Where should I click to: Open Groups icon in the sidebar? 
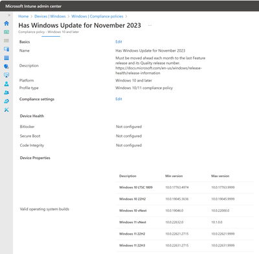[6, 92]
